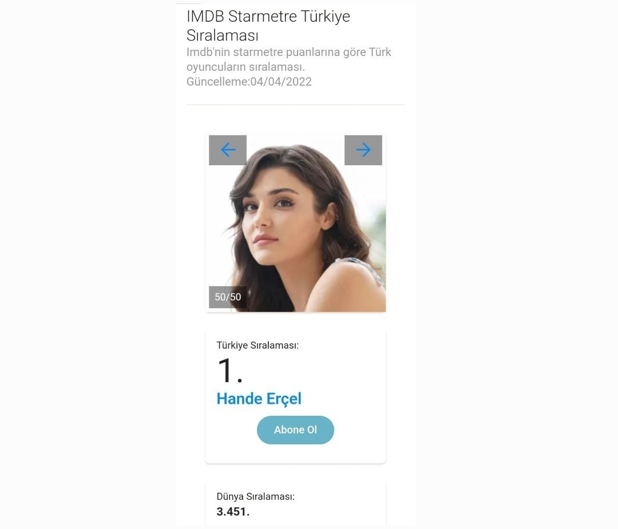Image resolution: width=618 pixels, height=529 pixels.
Task: Advance to the next actor with right arrow
Action: click(x=363, y=150)
